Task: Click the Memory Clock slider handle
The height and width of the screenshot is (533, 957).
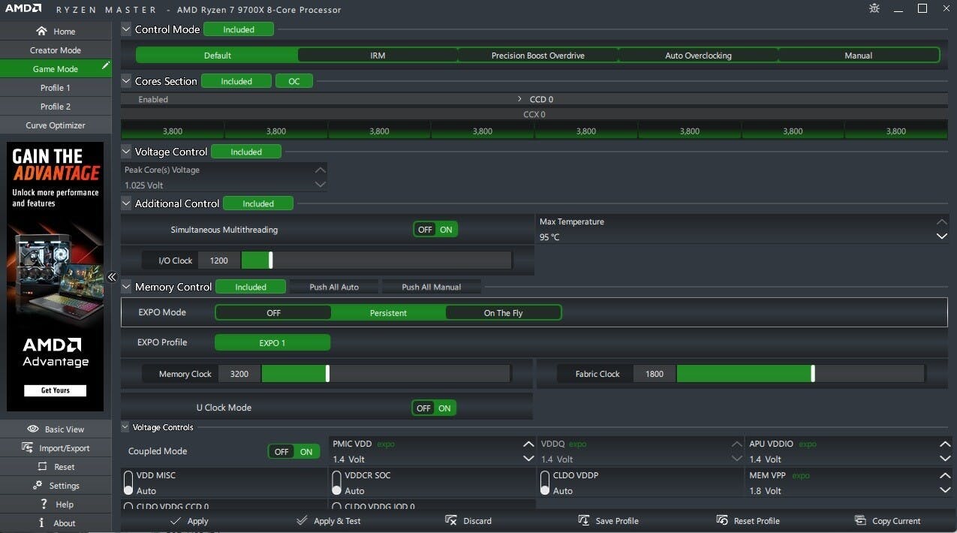Action: [x=327, y=374]
